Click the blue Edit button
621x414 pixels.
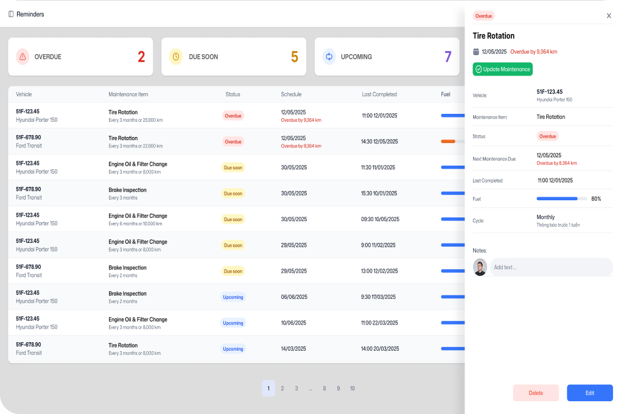(589, 393)
